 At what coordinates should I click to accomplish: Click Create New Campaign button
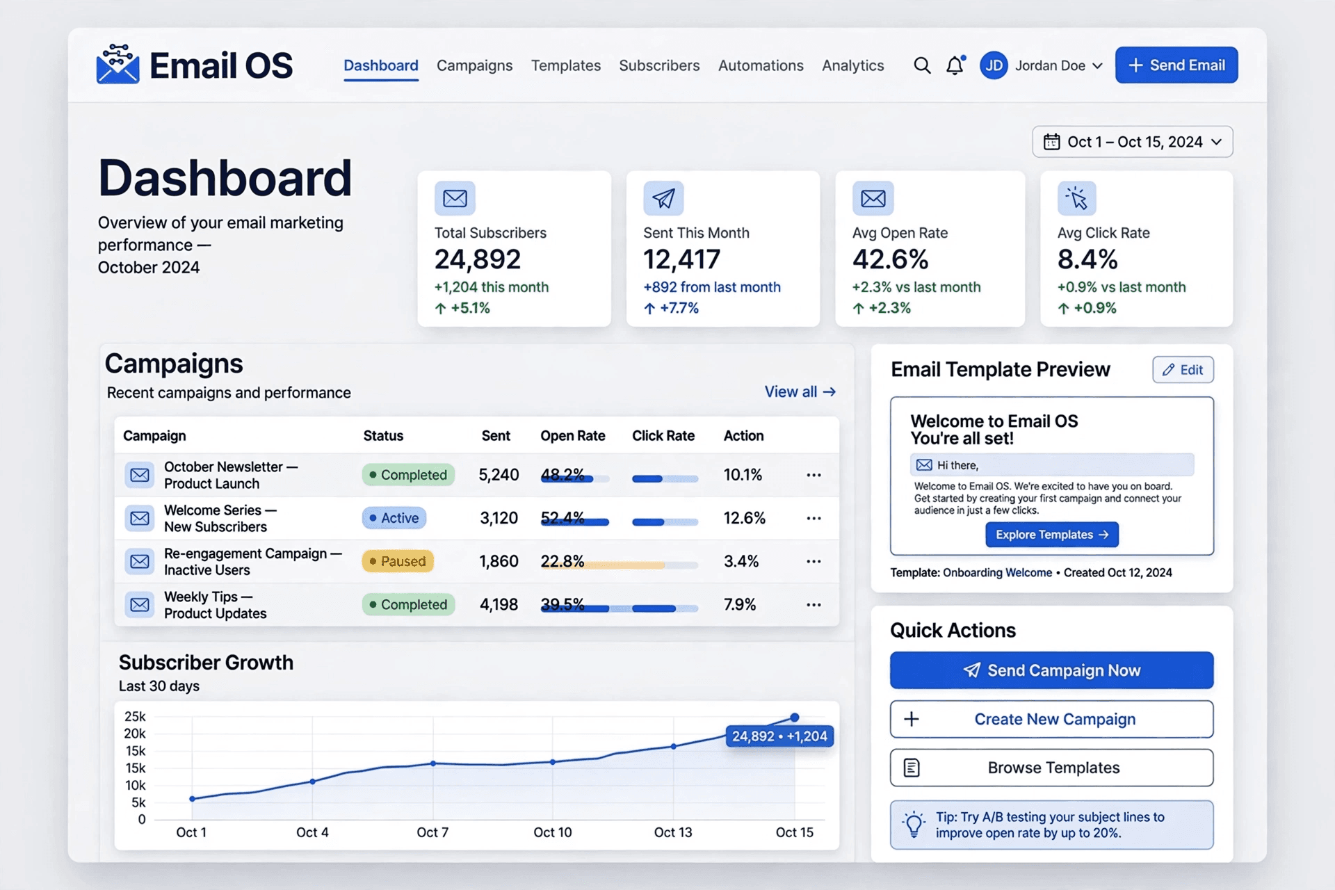pos(1051,719)
